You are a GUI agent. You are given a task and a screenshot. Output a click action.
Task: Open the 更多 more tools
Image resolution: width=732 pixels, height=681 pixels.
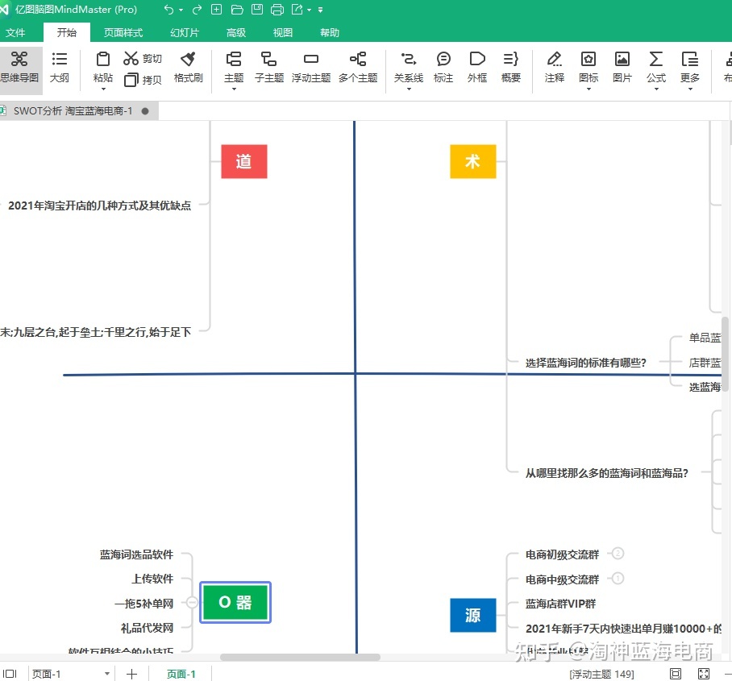click(x=690, y=67)
